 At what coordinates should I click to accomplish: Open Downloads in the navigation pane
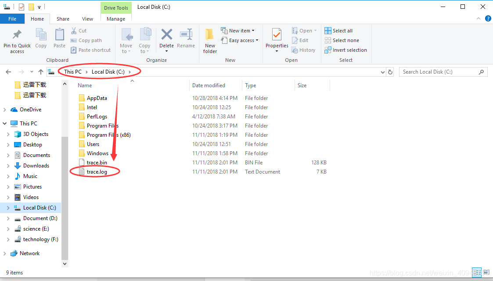pyautogui.click(x=36, y=165)
